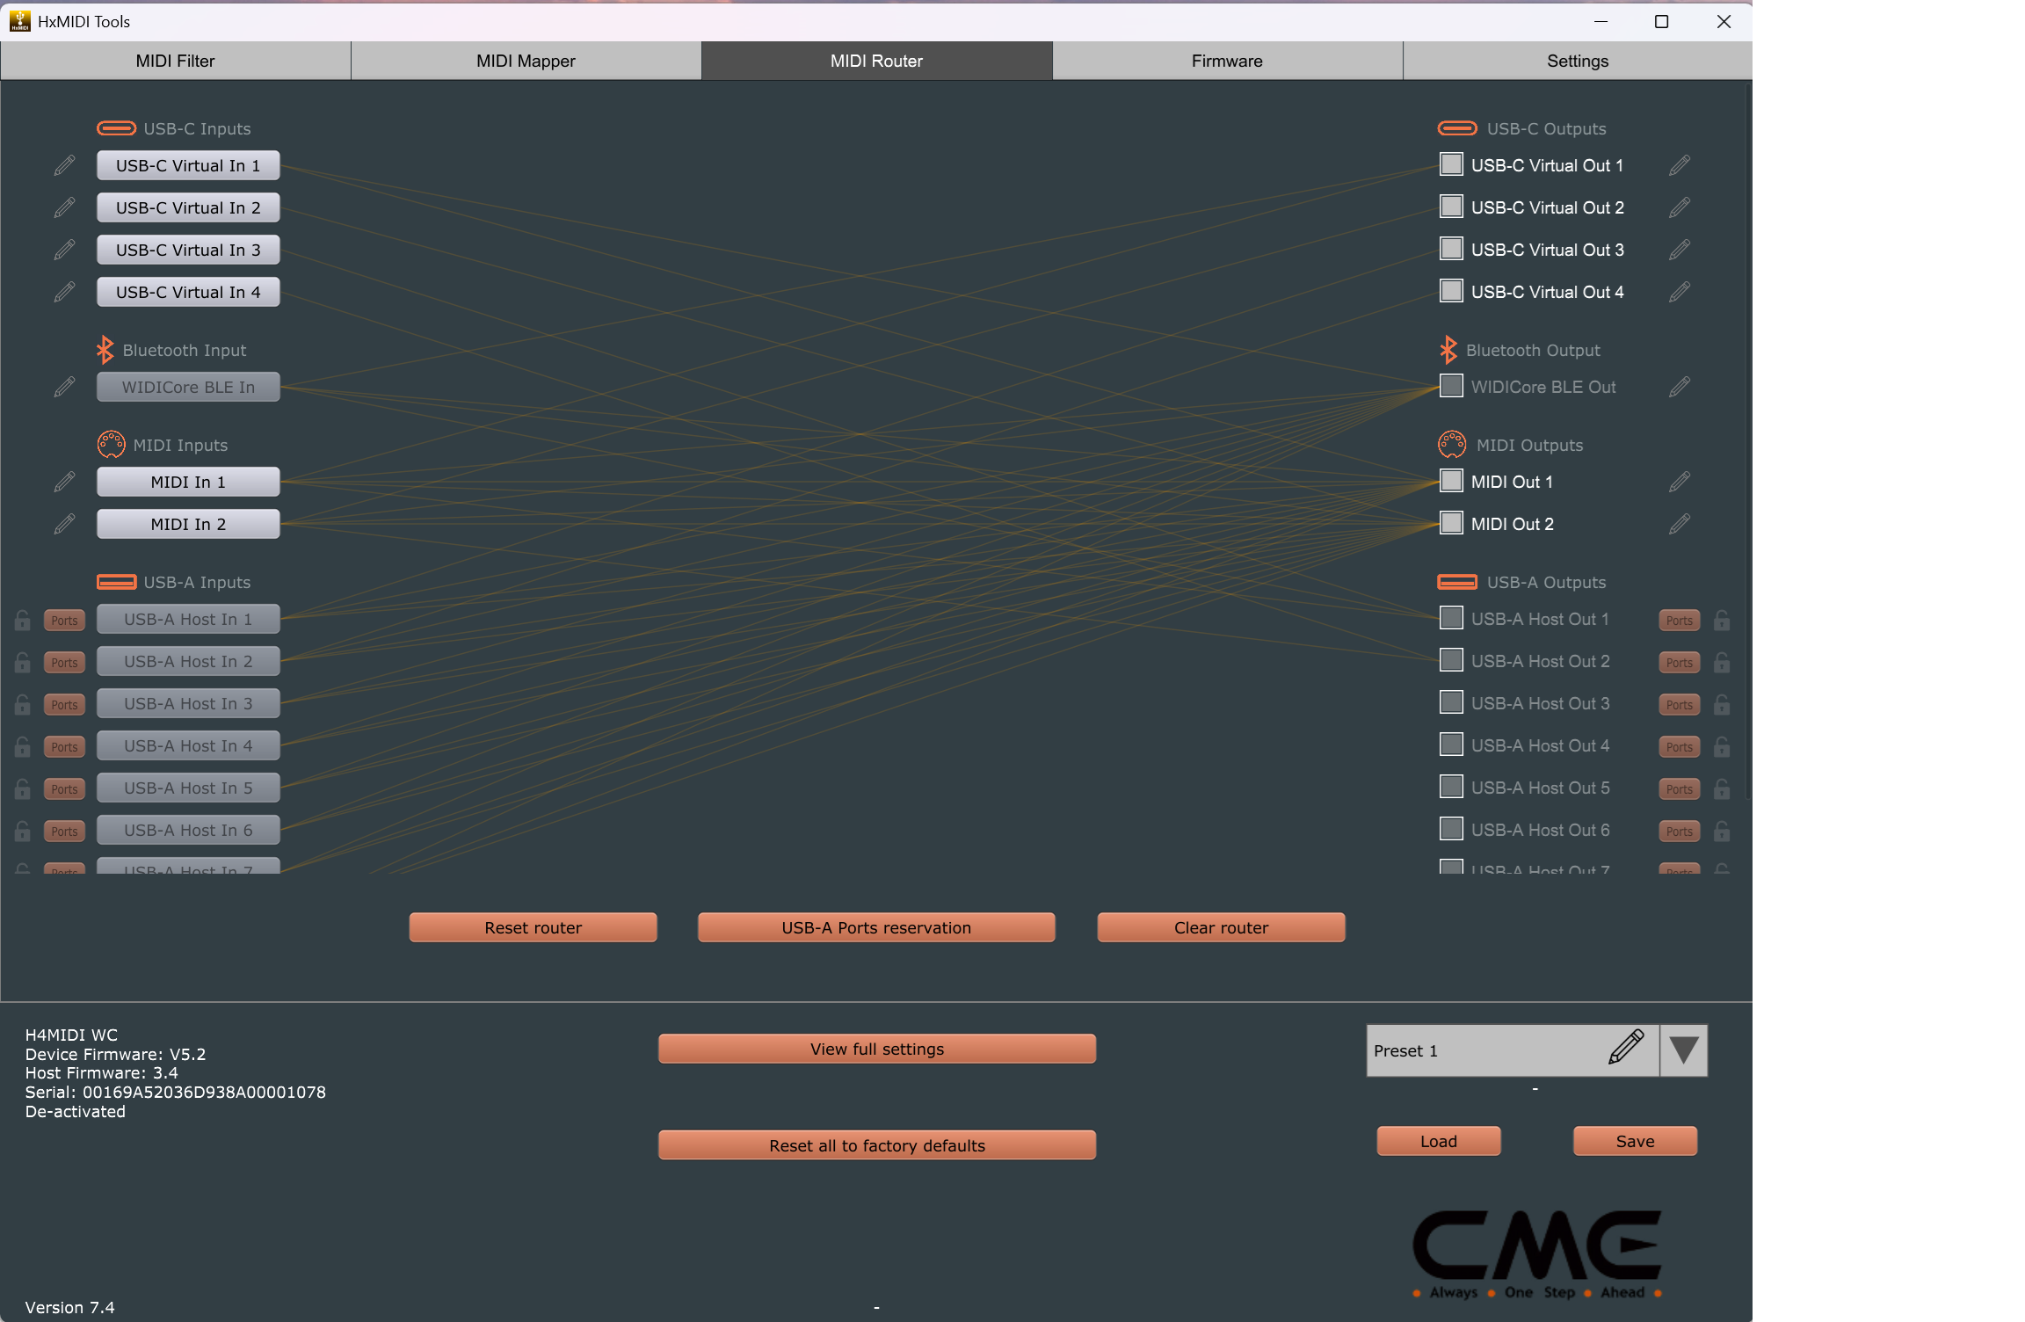Screen dimensions: 2025x1322
Task: Check the USB-A Host Out 4 checkbox
Action: tap(1451, 745)
